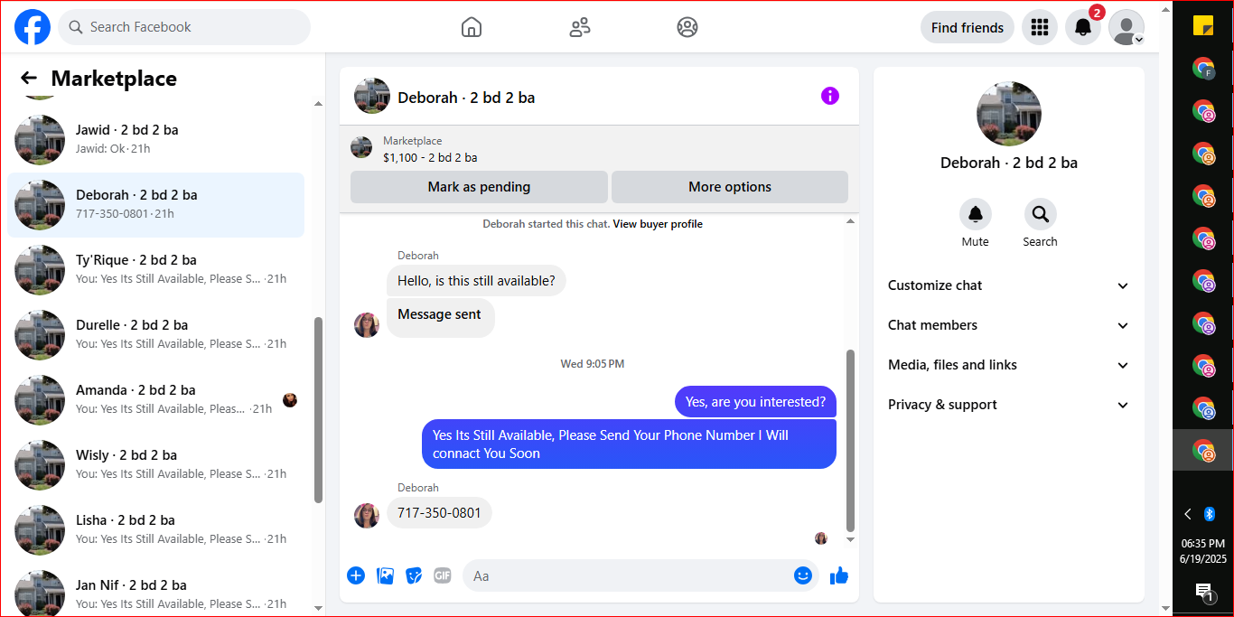Click the small seen avatar in Amanda's row

point(290,400)
